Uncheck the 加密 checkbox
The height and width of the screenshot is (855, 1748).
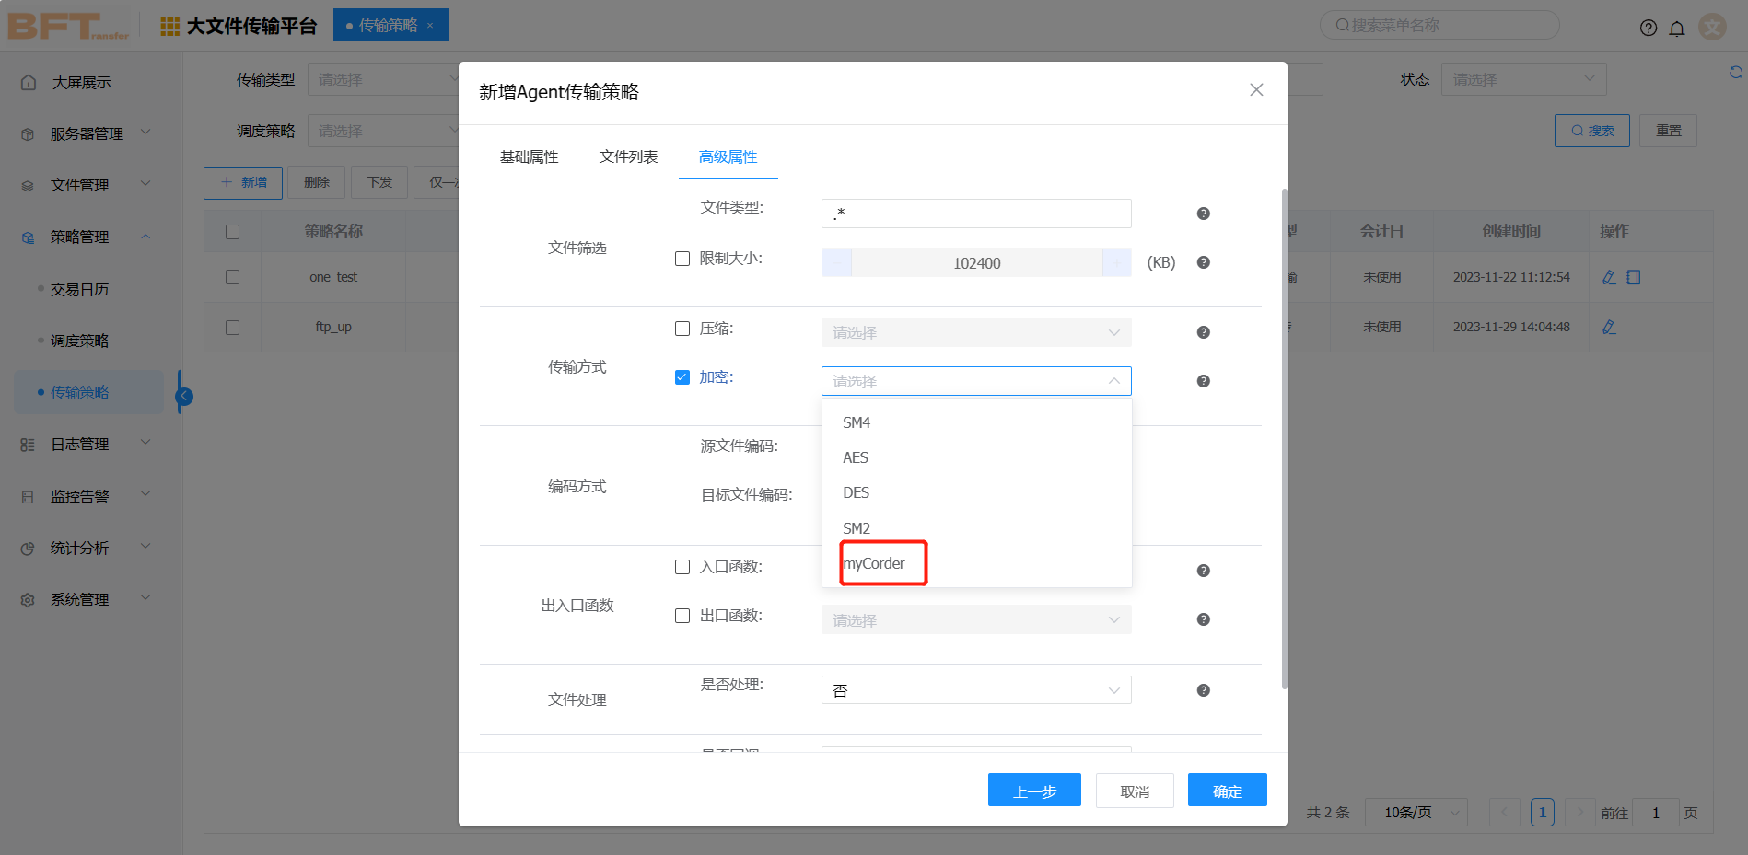click(682, 377)
